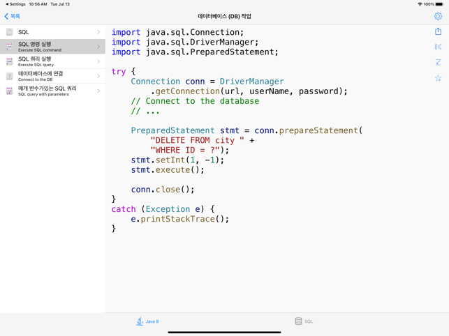Click icon next to '데이터베이스에 연결'
The image size is (449, 336).
point(9,76)
